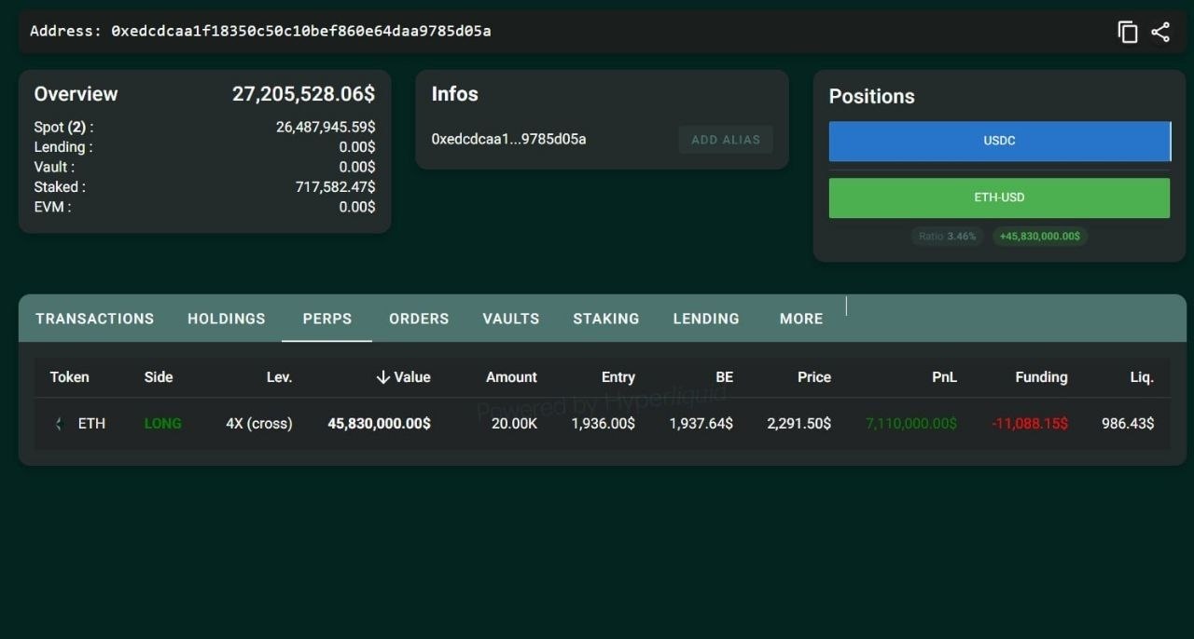Sort table by the Token column header
Screen dimensions: 1194x639
coord(70,377)
